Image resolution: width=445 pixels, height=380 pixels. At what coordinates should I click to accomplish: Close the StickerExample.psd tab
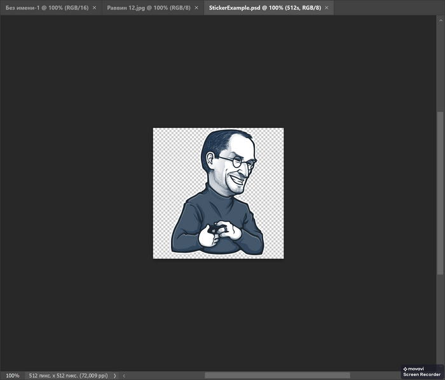click(x=327, y=8)
